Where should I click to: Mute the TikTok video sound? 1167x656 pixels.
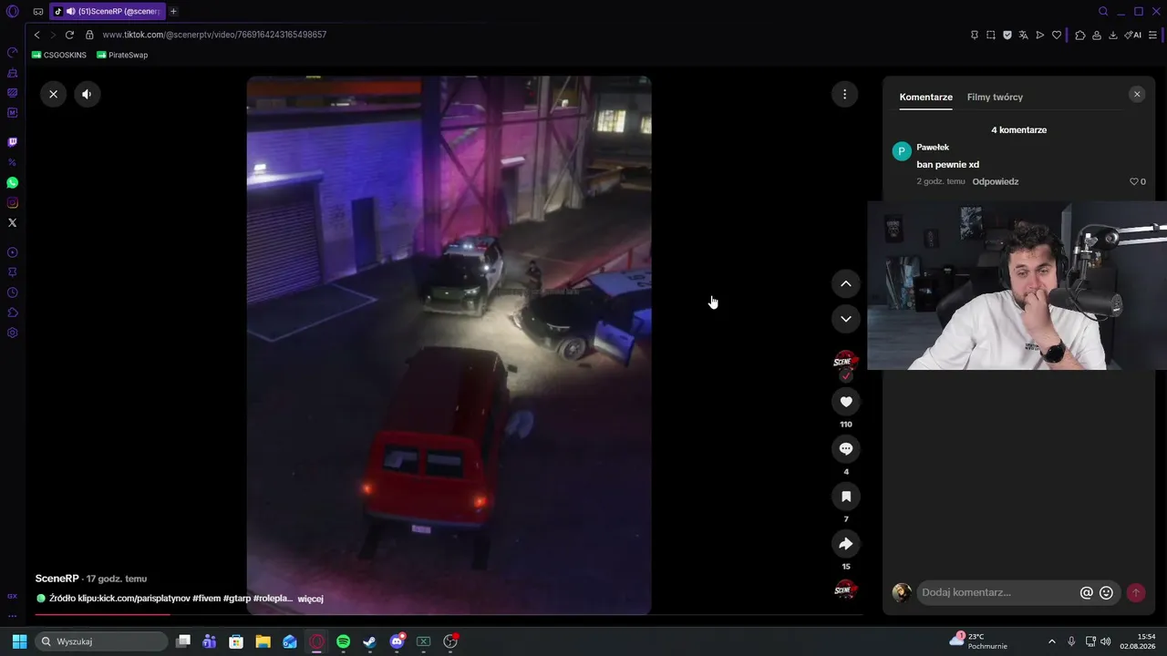[87, 94]
